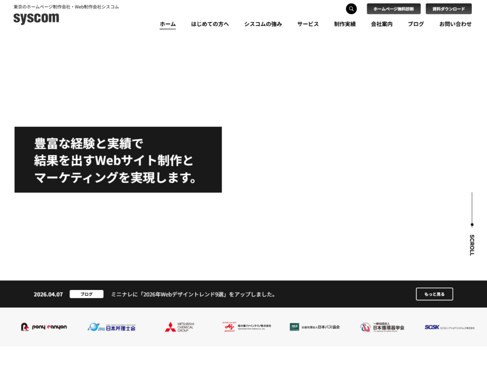
Task: Open the サービス menu
Action: point(308,24)
